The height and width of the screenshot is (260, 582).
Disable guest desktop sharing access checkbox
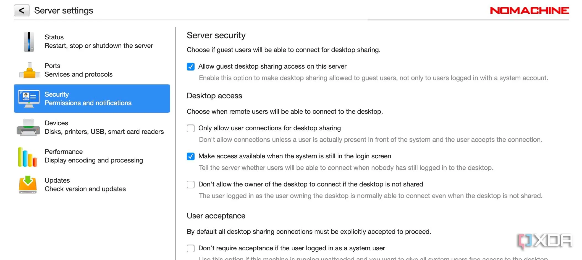pyautogui.click(x=191, y=67)
